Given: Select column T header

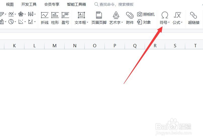Looking at the screenshot, I should pos(194,45).
